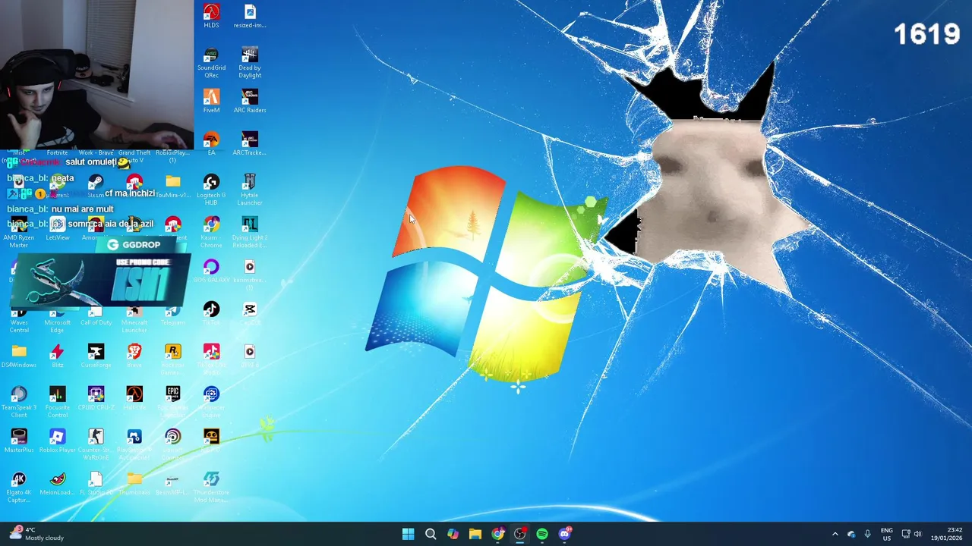Launch PlayStation Accessories icon

[x=134, y=444]
